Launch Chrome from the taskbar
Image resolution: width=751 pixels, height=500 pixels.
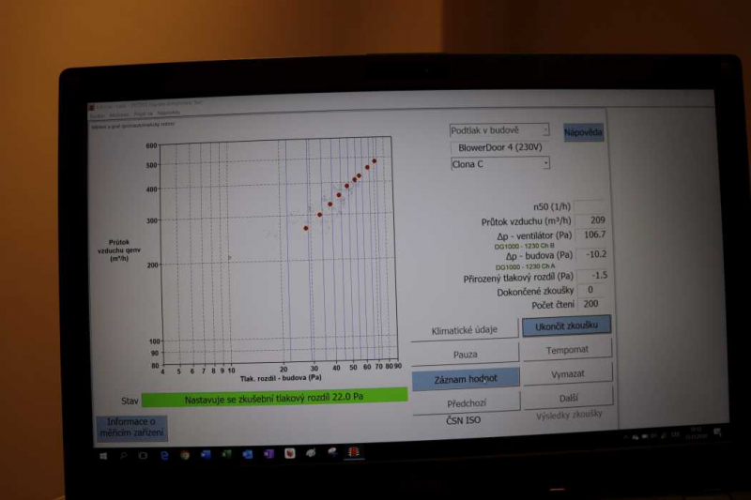185,454
